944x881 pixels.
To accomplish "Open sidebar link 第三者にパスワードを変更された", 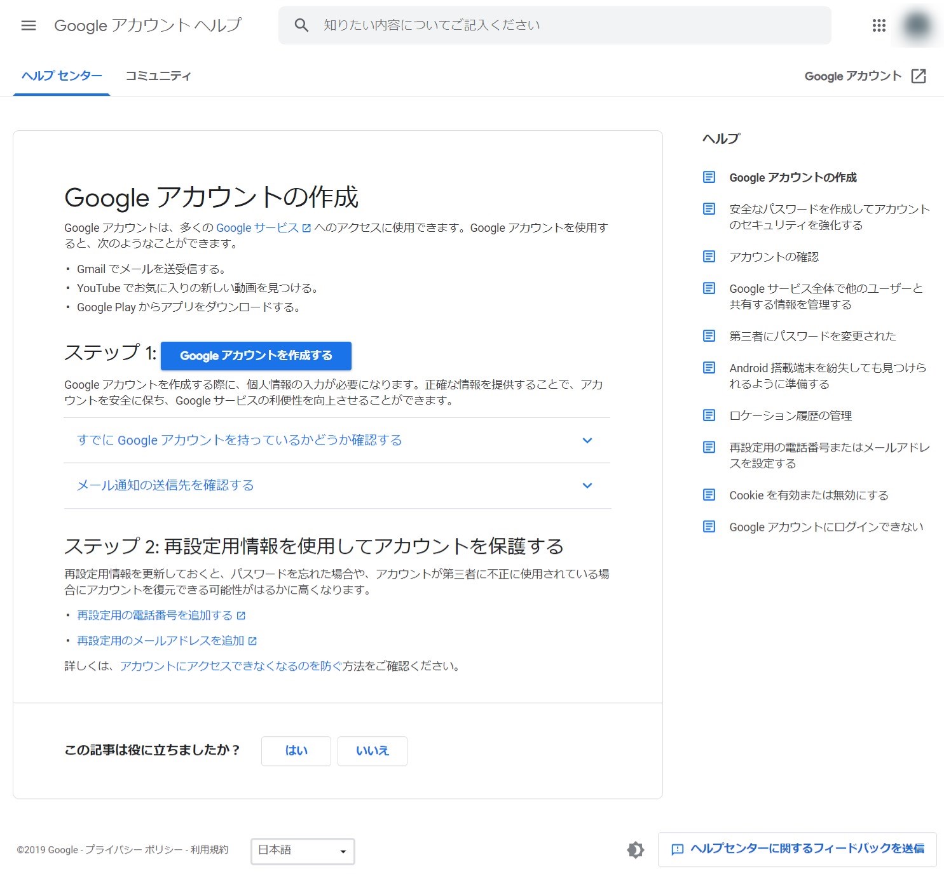I will [x=813, y=336].
